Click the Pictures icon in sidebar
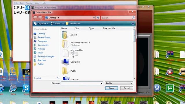This screenshot has width=185, height=104. pos(35,49)
